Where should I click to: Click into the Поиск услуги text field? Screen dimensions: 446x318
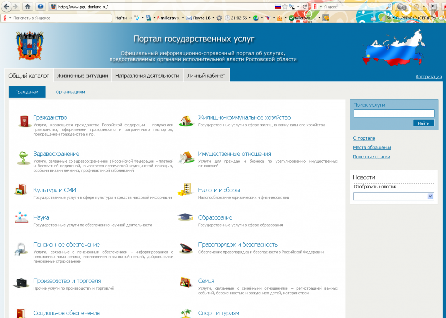[x=393, y=113]
